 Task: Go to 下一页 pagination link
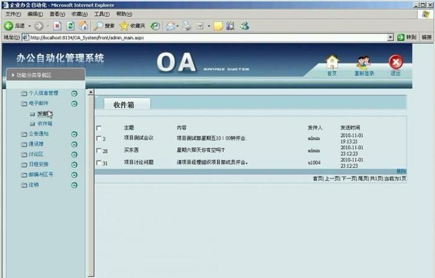tap(349, 179)
